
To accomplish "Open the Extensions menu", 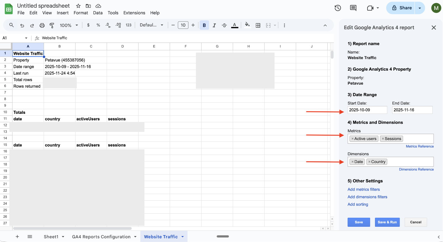I will (x=134, y=13).
